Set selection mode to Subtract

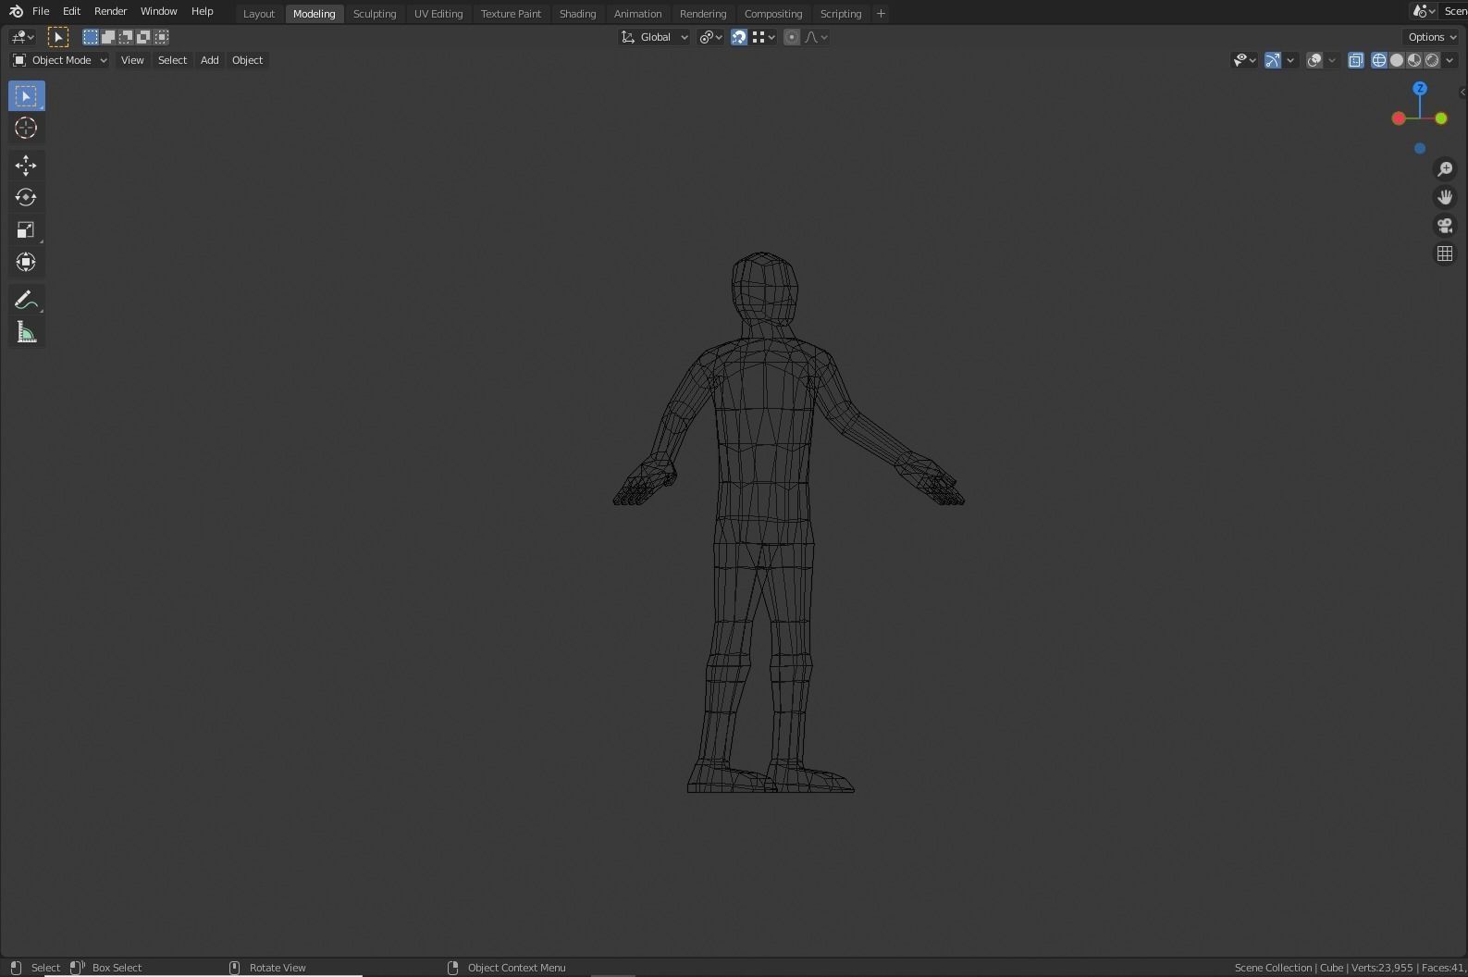(125, 37)
